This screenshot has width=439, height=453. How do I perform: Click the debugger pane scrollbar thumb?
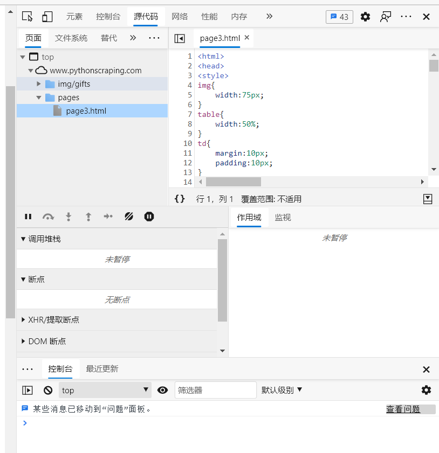(x=222, y=280)
